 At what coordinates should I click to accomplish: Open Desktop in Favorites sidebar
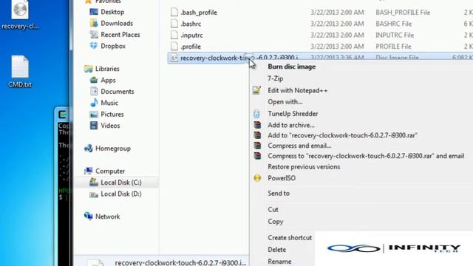(x=112, y=12)
